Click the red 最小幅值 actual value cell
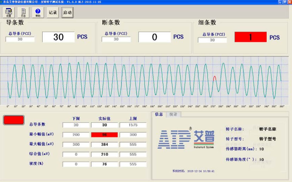Viewport: 292px width, 182px height. pyautogui.click(x=105, y=135)
